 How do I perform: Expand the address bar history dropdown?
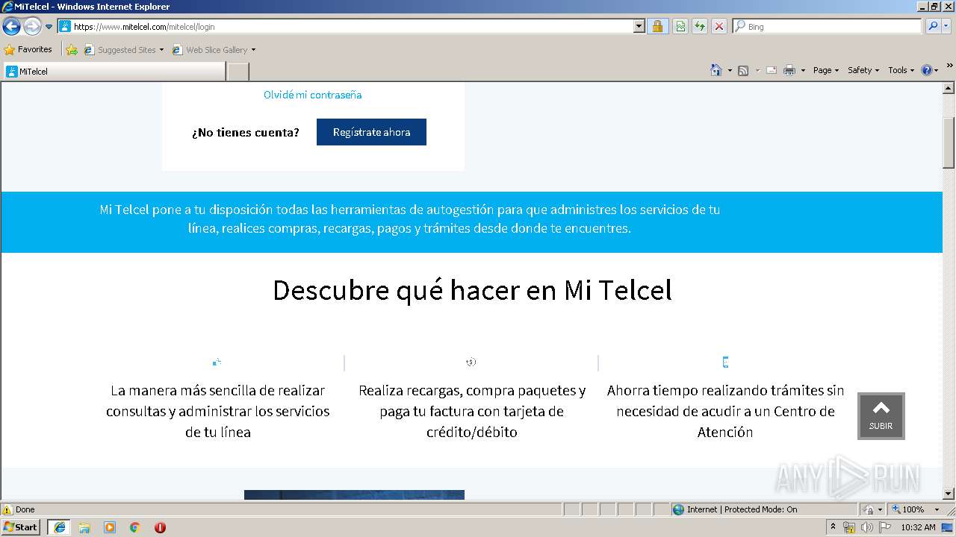click(x=639, y=26)
